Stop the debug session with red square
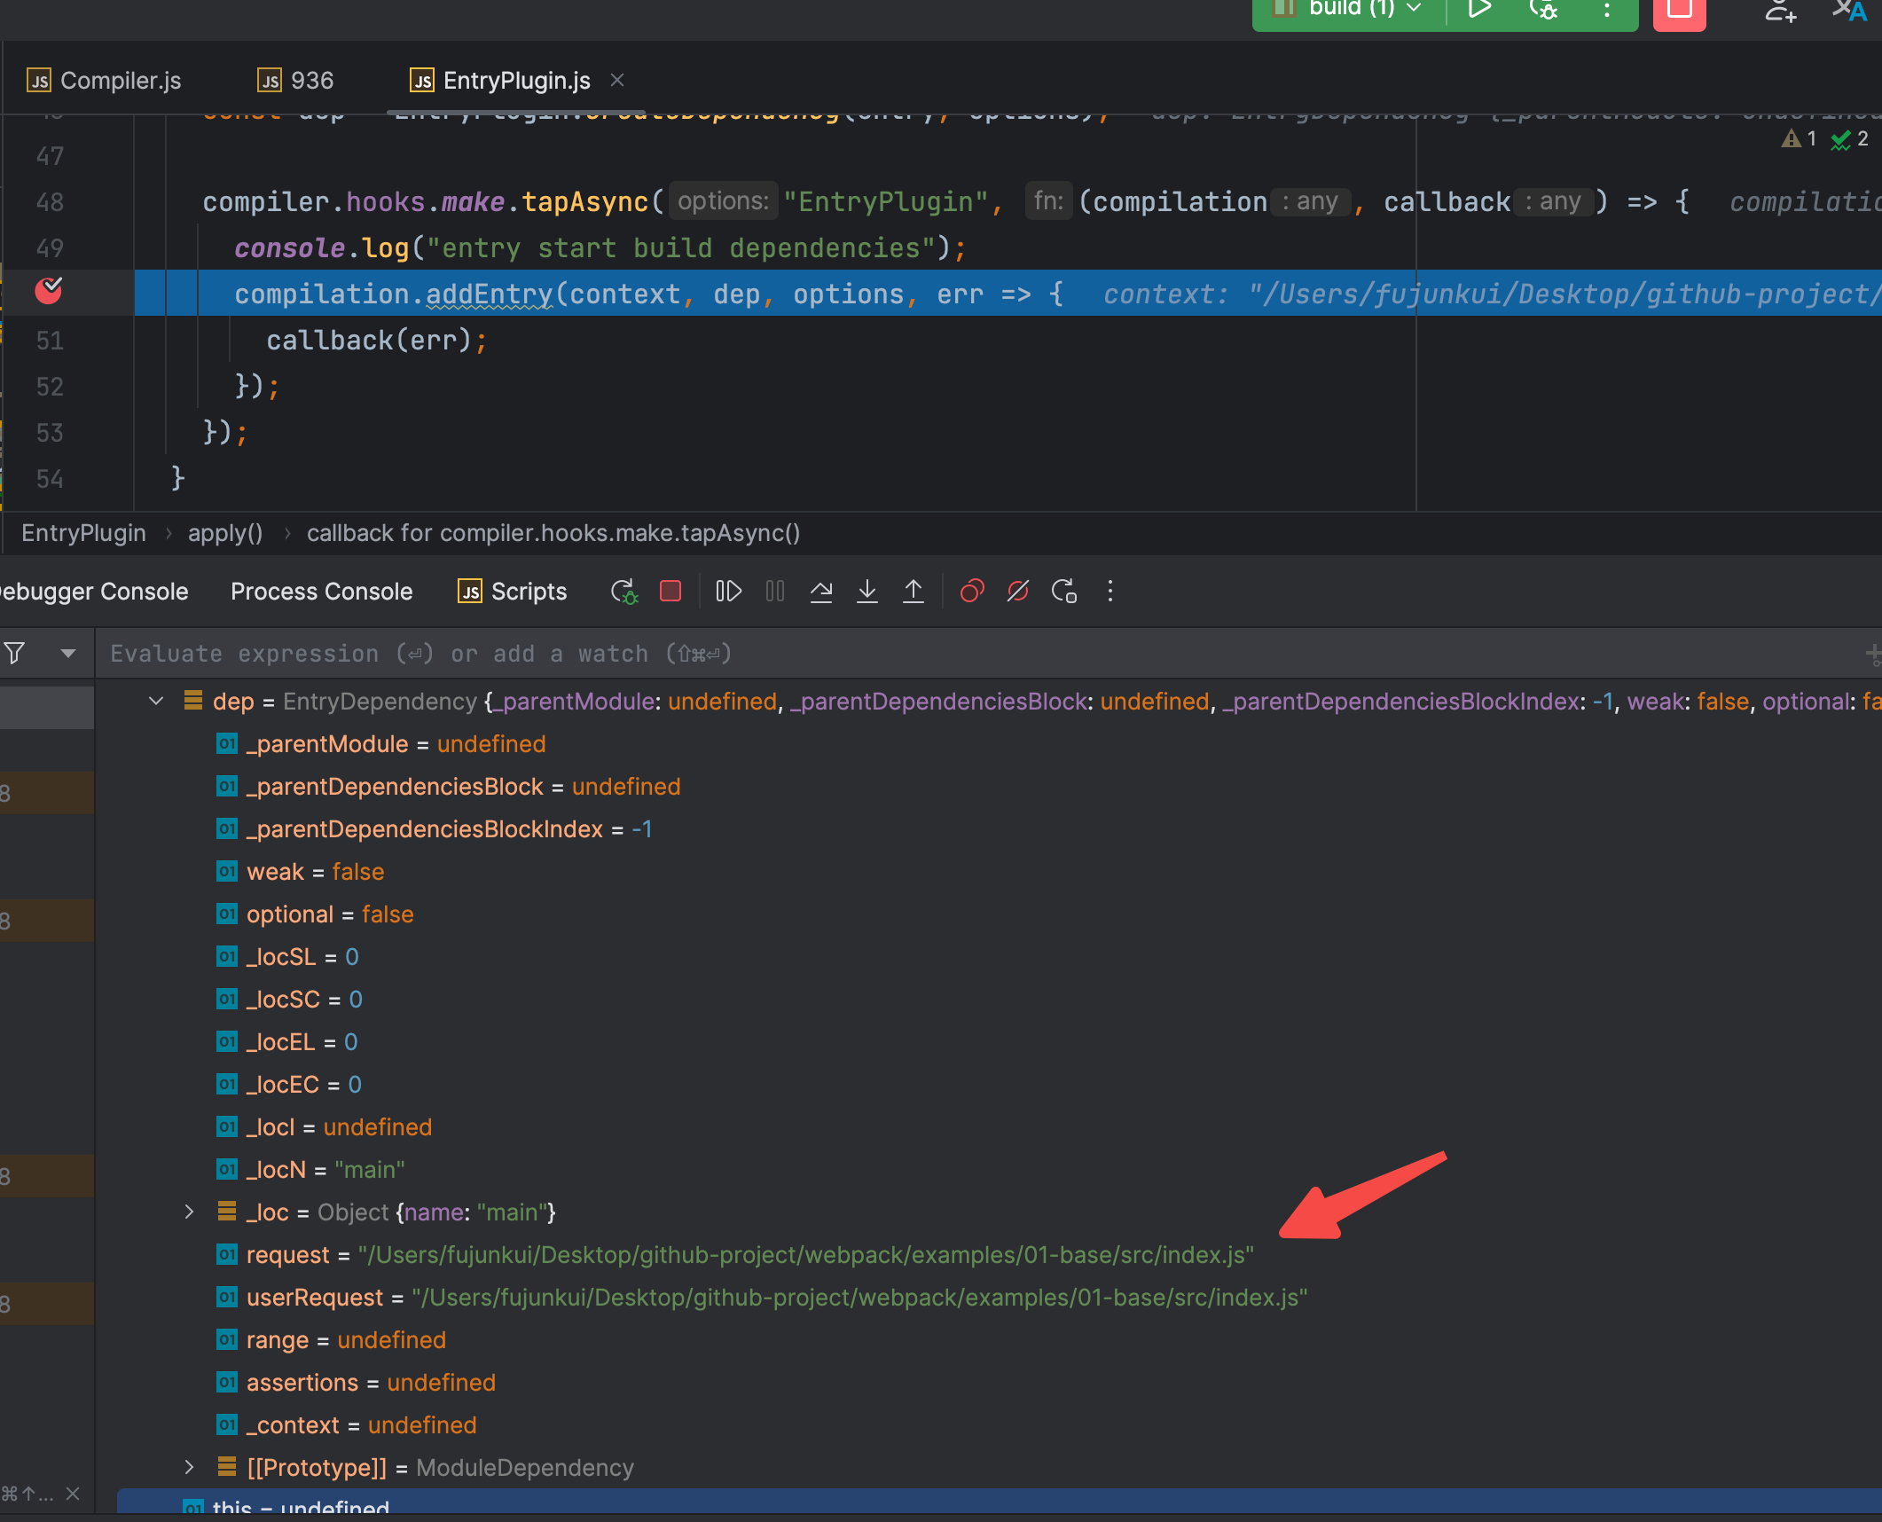1882x1522 pixels. click(x=670, y=592)
